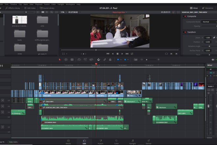The image size is (217, 145).
Task: Toggle the Position Lock padlock
Action: click(110, 60)
